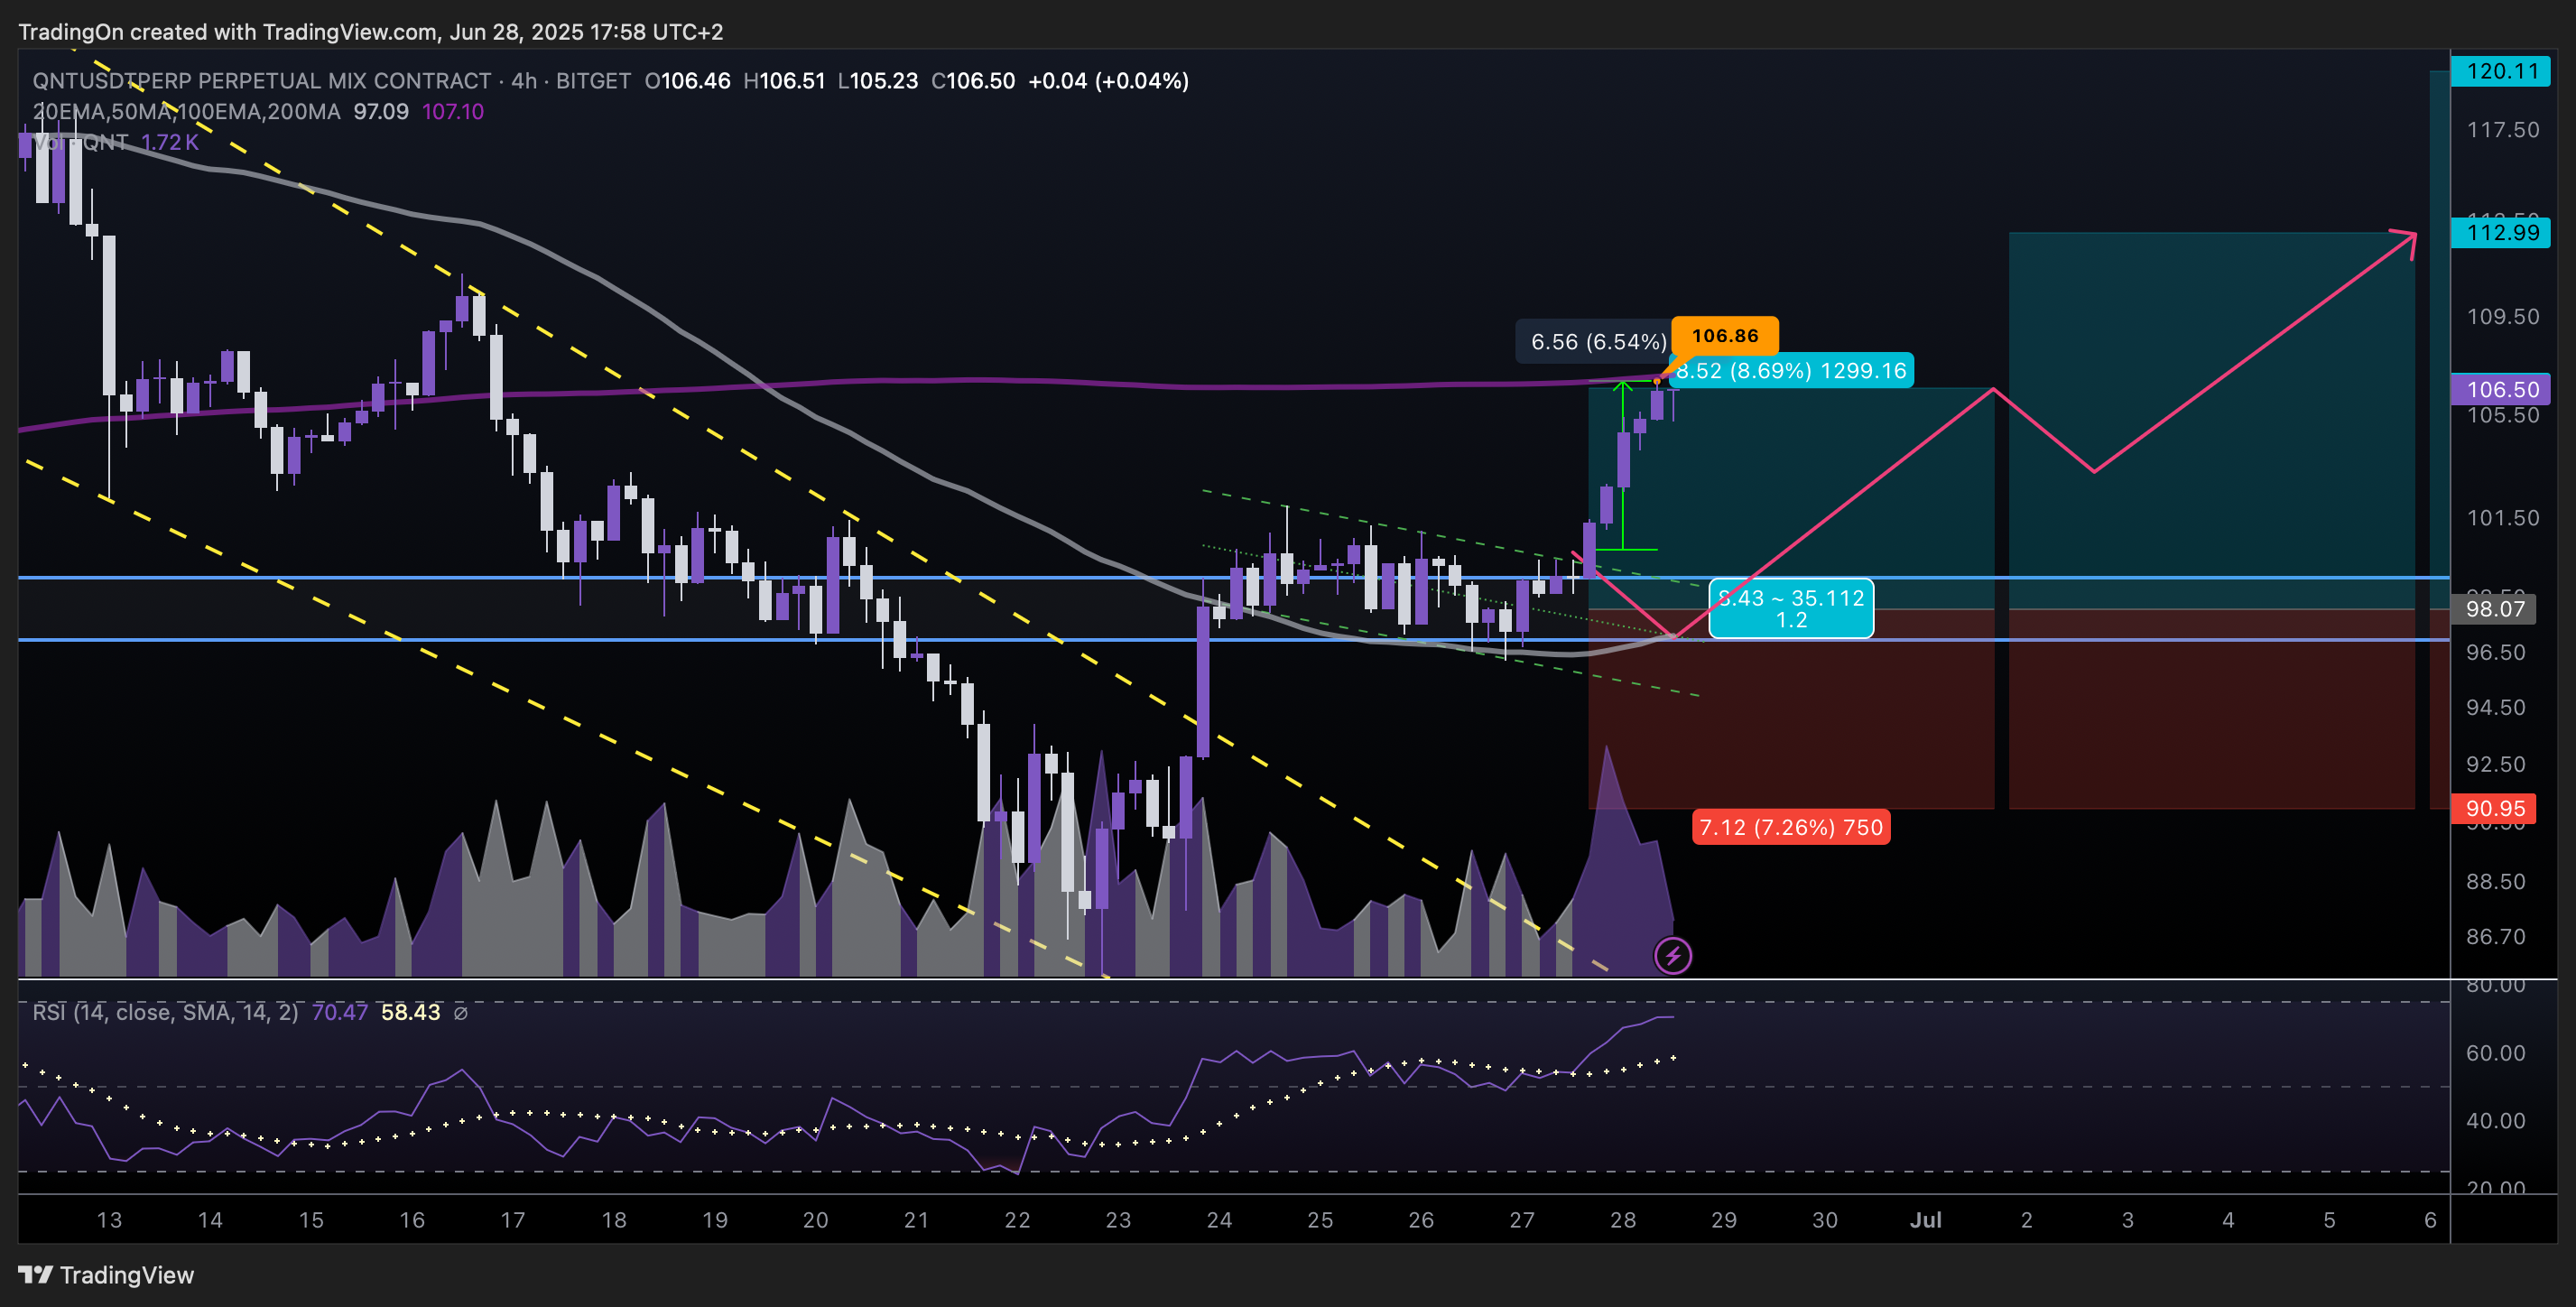
Task: Click the close value C106.50
Action: pyautogui.click(x=973, y=81)
